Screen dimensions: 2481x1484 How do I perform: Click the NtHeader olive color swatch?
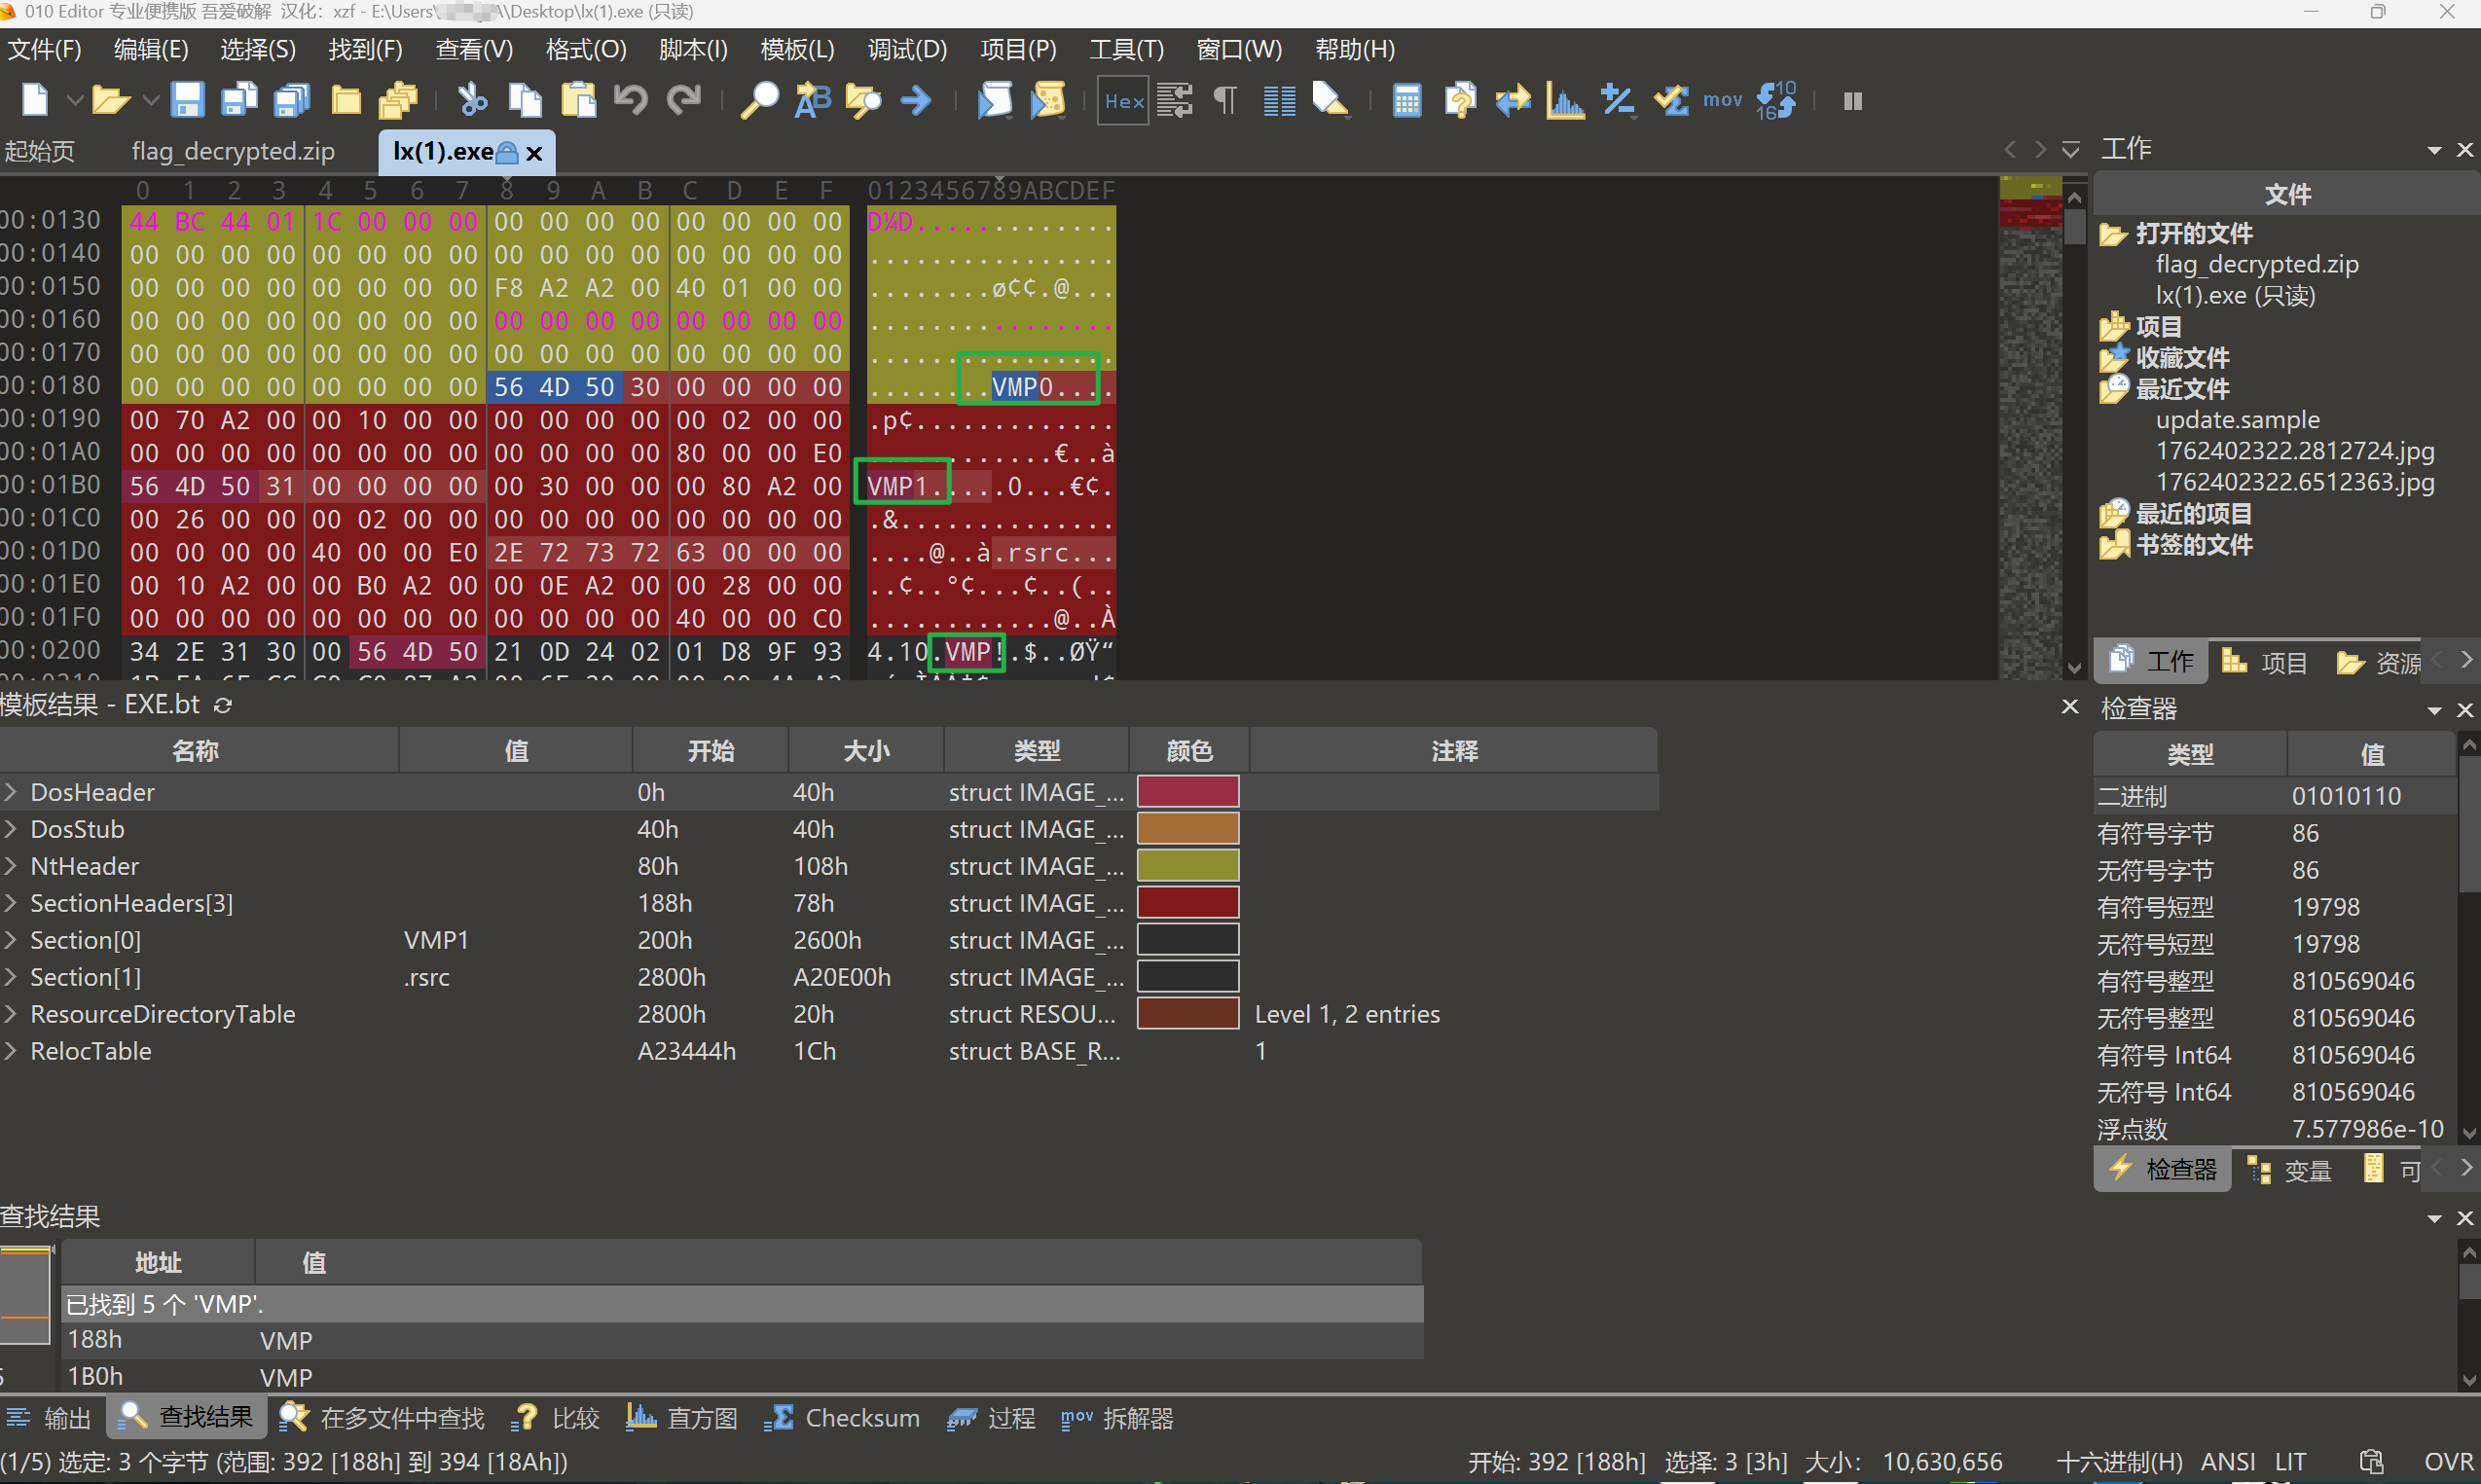click(x=1187, y=866)
